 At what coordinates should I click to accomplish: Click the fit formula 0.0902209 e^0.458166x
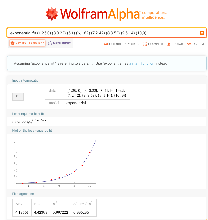pos(29,121)
